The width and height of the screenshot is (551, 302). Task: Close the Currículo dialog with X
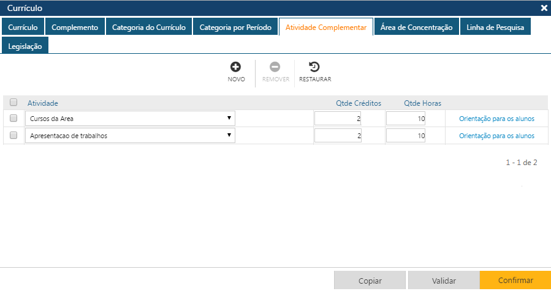544,8
